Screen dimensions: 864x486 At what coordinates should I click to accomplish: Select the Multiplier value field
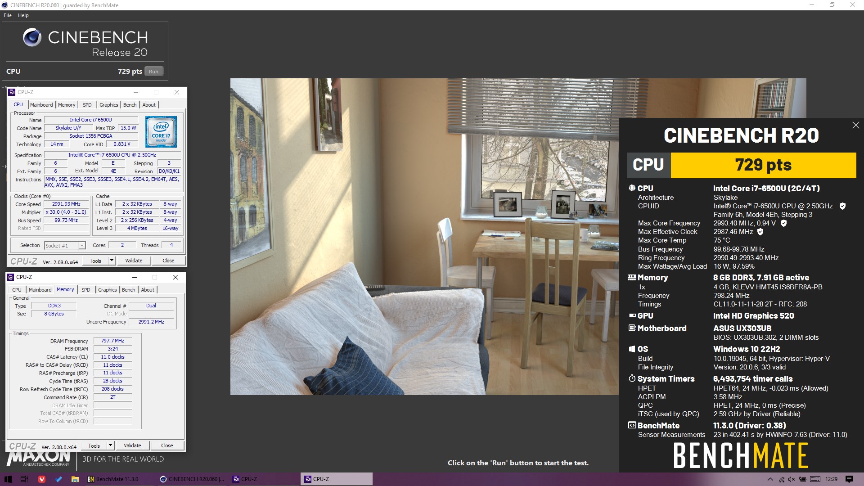click(66, 212)
